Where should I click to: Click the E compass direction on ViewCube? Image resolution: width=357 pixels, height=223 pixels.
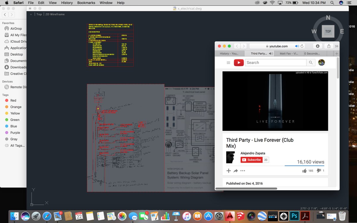(342, 32)
